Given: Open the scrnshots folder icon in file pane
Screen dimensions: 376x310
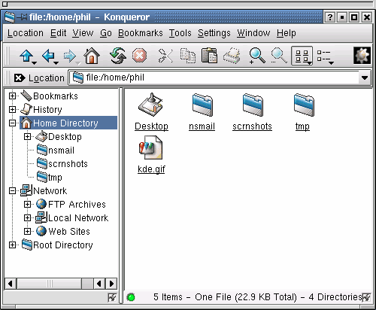Looking at the screenshot, I should pos(253,105).
